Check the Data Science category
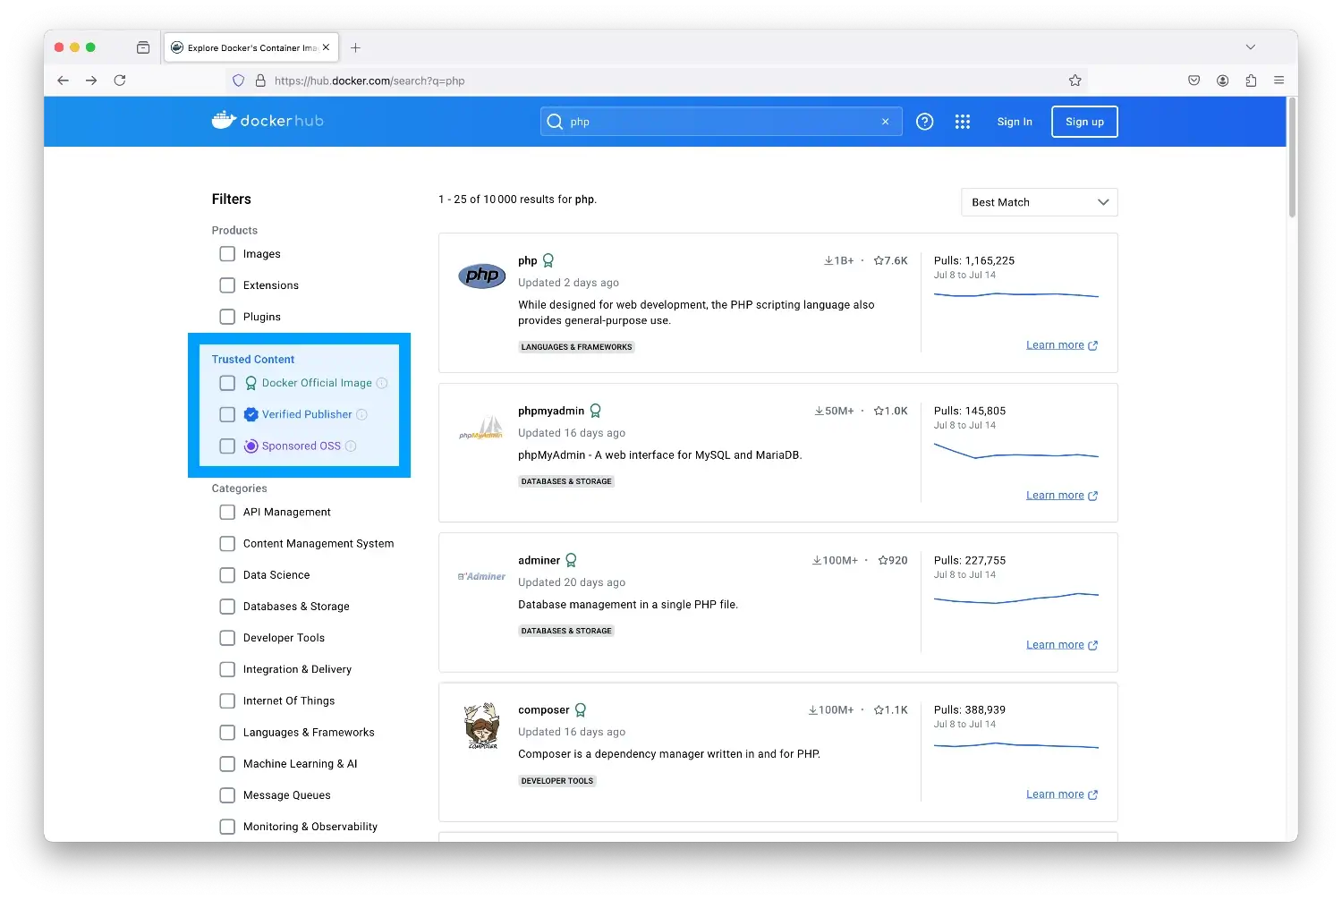This screenshot has height=900, width=1342. [x=227, y=575]
